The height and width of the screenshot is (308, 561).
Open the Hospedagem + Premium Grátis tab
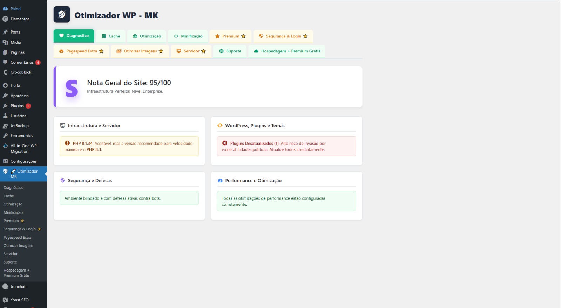[x=287, y=51]
